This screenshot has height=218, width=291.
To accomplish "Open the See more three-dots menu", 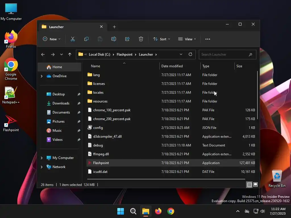I will coord(208,39).
